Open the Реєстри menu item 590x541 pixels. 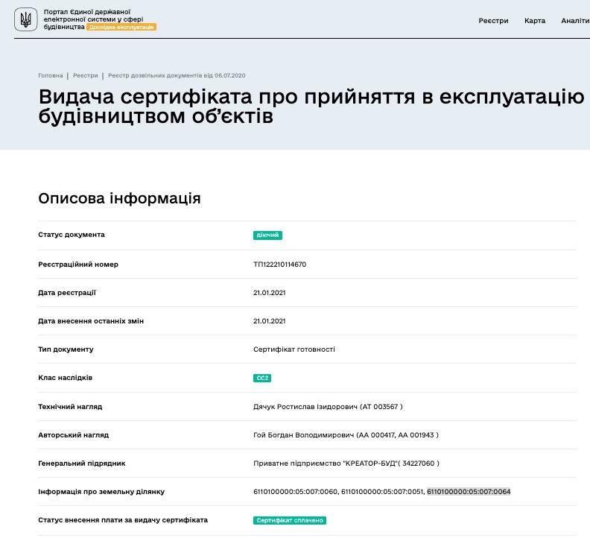click(493, 21)
